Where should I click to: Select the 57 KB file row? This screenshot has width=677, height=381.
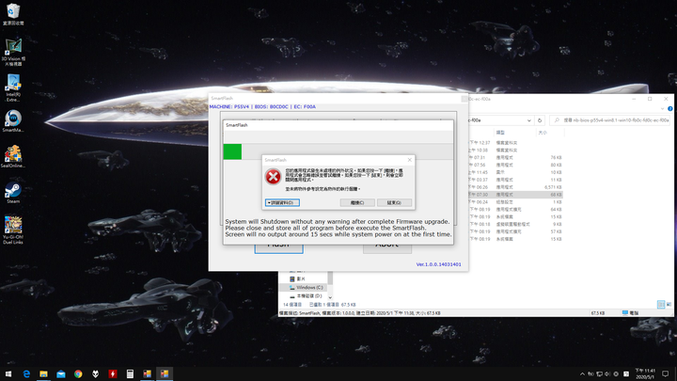515,231
